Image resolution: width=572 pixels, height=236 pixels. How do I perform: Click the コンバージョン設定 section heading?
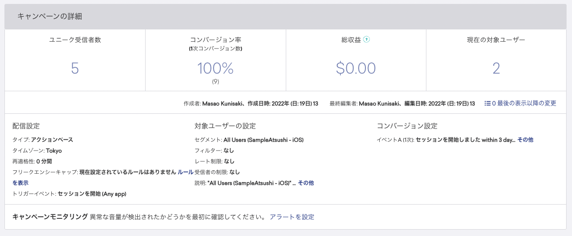(407, 126)
